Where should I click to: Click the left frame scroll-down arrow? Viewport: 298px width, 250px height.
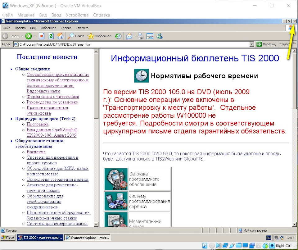tap(96, 224)
